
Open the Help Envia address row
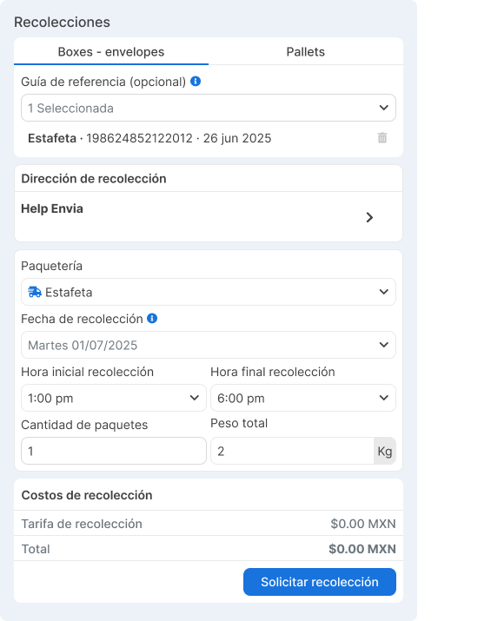[x=209, y=217]
